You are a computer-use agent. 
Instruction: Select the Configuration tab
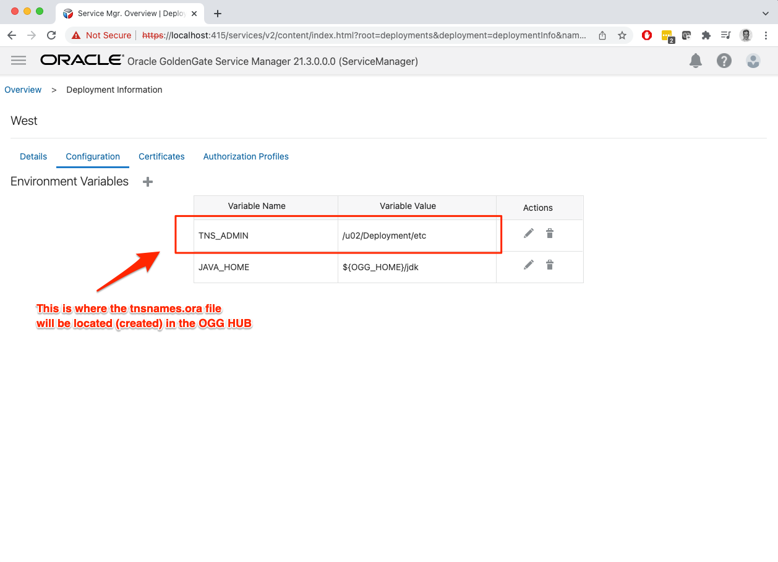[x=93, y=156]
